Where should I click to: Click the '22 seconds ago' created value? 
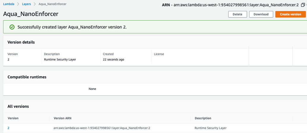point(113,59)
